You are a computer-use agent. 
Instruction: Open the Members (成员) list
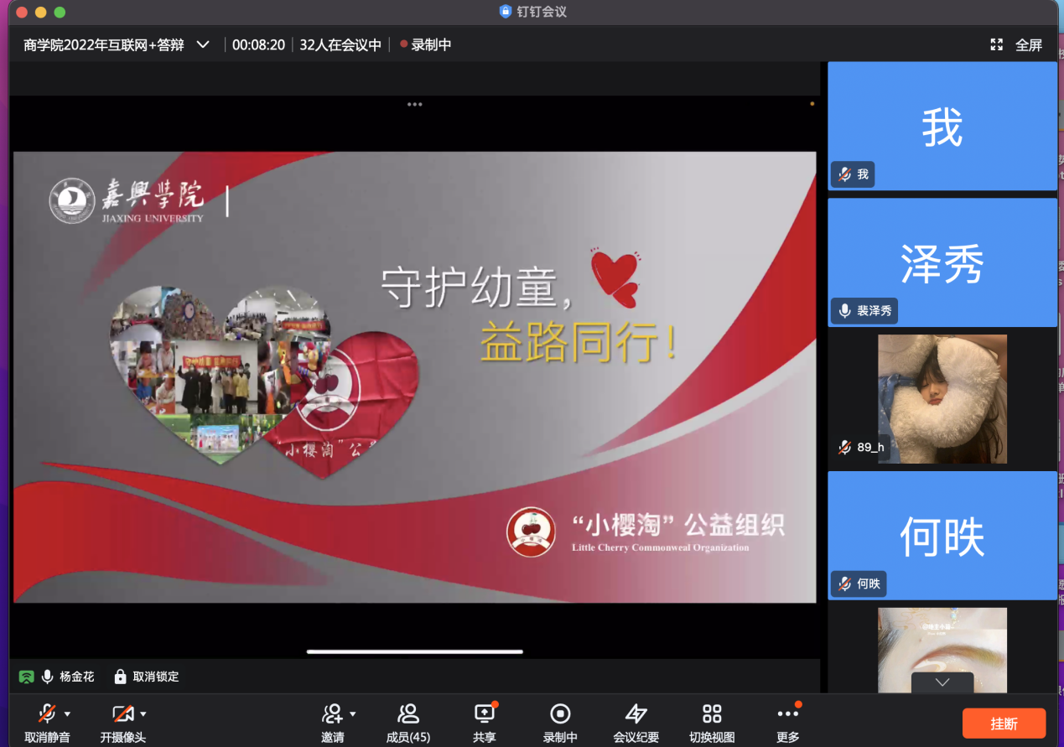click(x=408, y=713)
